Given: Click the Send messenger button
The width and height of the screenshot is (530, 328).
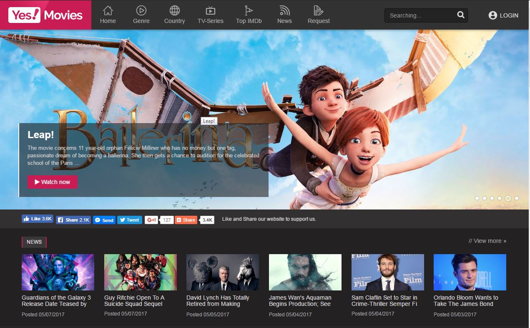Looking at the screenshot, I should click(x=104, y=220).
